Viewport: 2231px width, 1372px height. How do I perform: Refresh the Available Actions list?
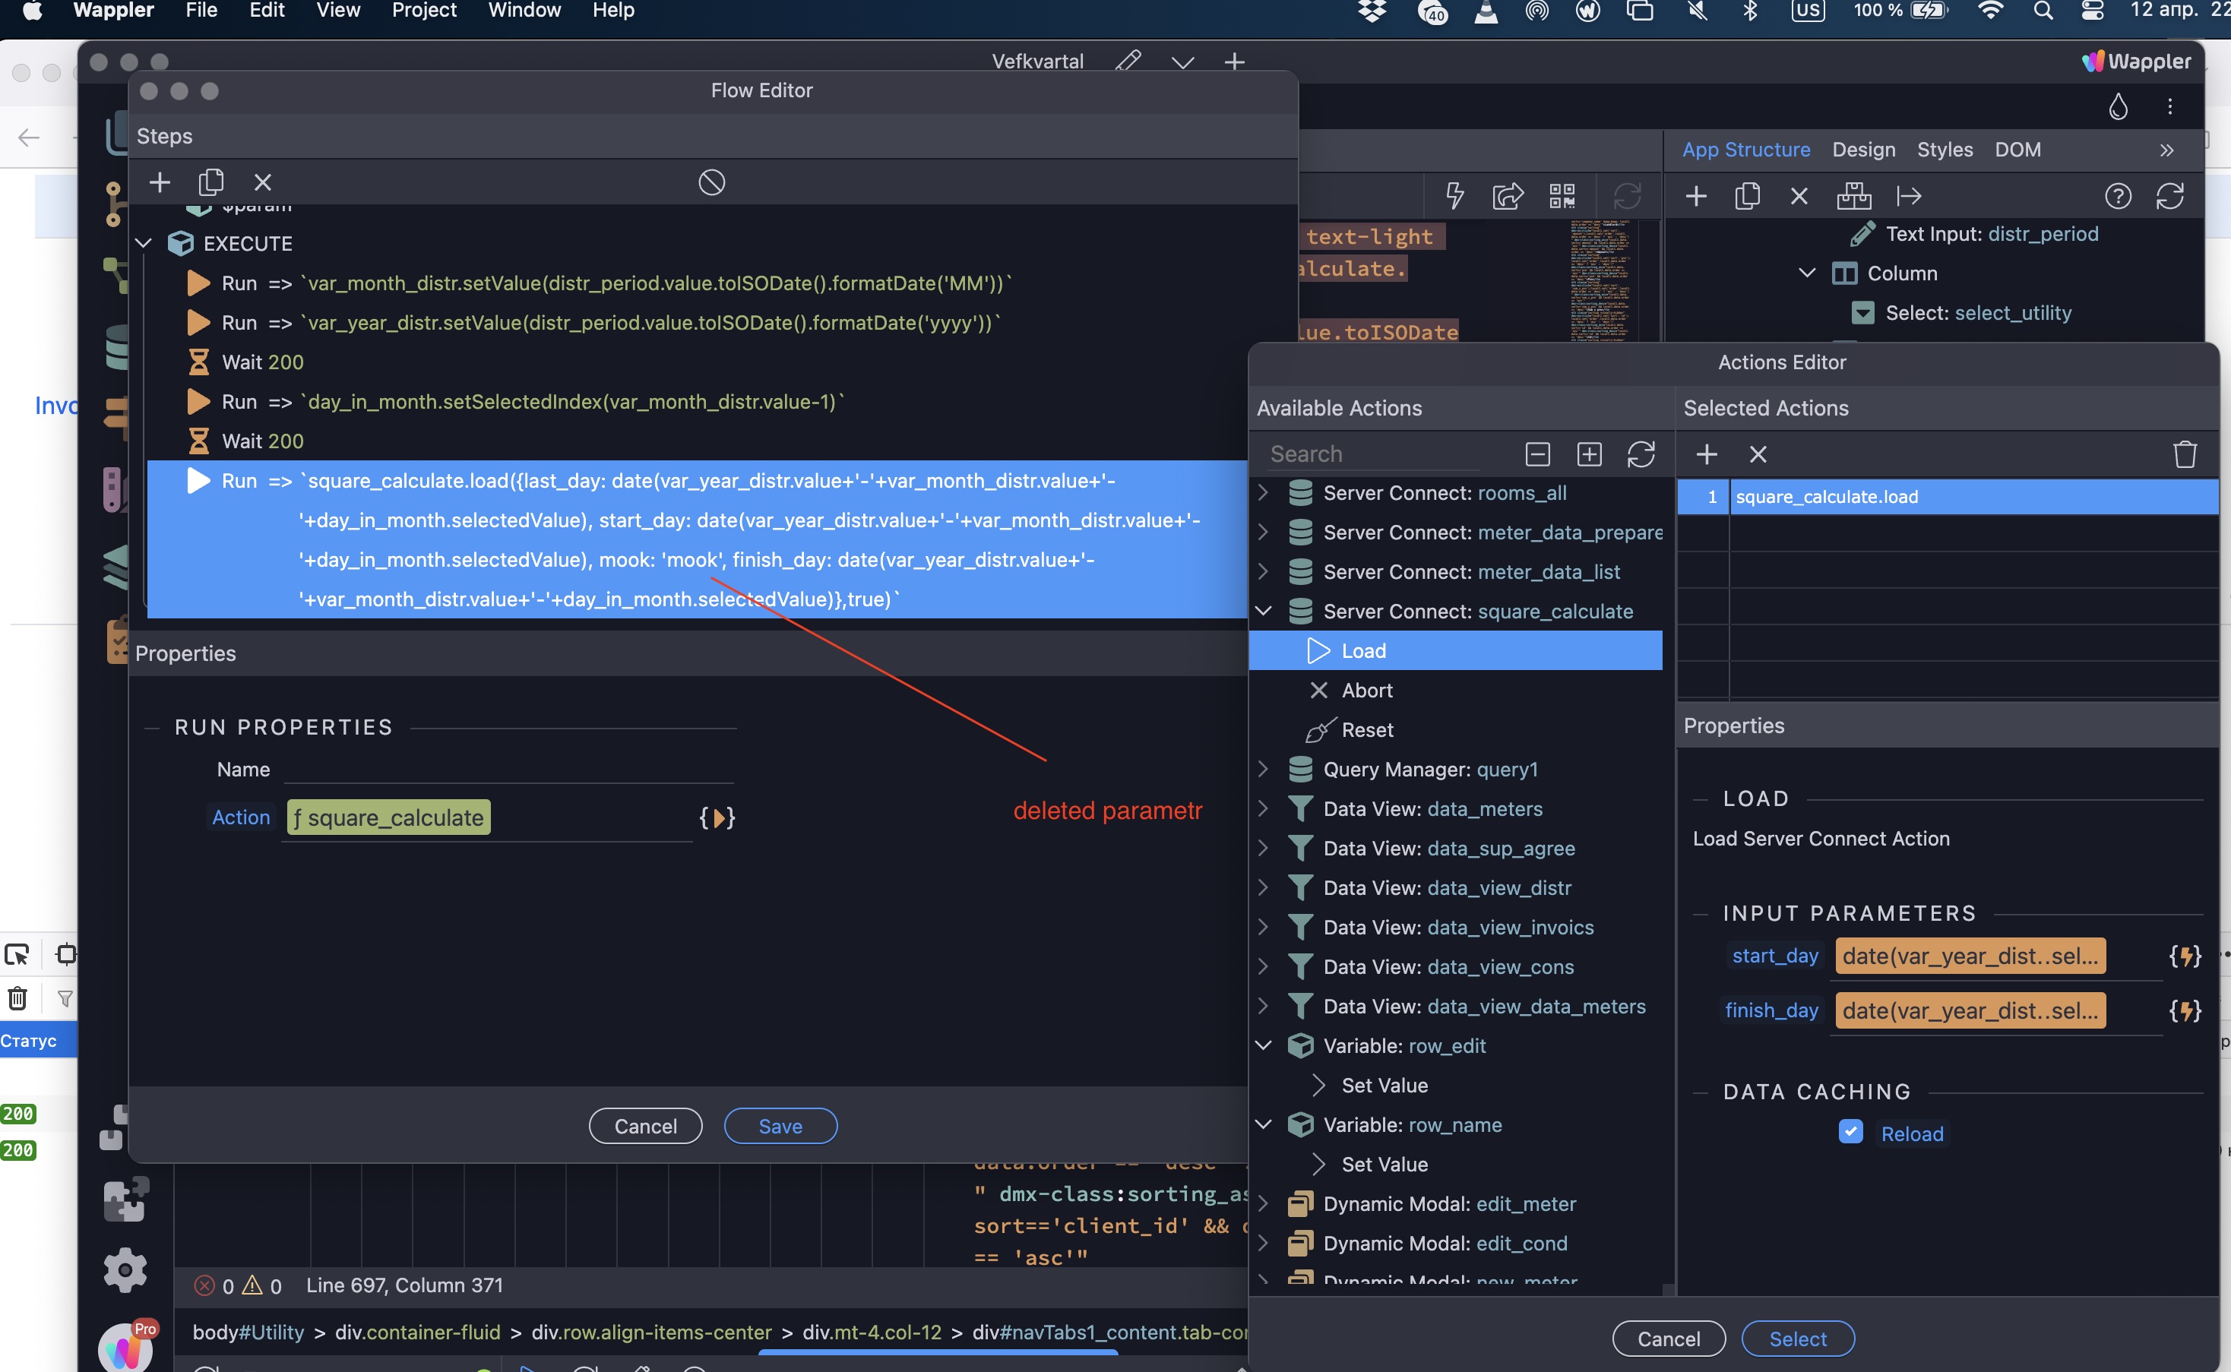1642,454
